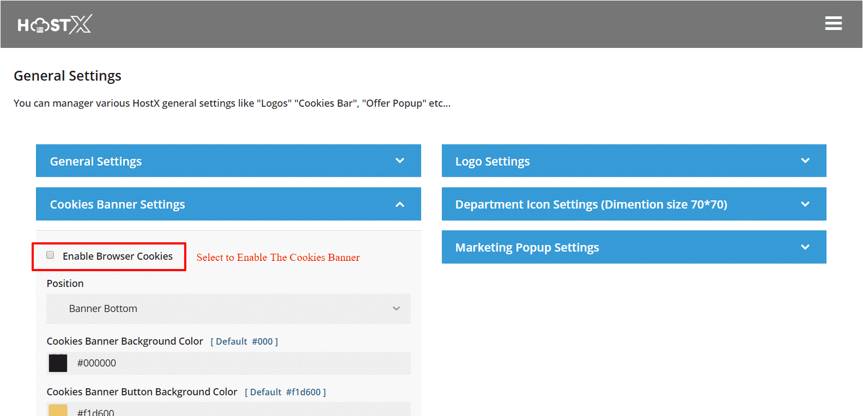Viewport: 863px width, 416px height.
Task: Click the yellow button background color swatch
Action: [x=58, y=410]
